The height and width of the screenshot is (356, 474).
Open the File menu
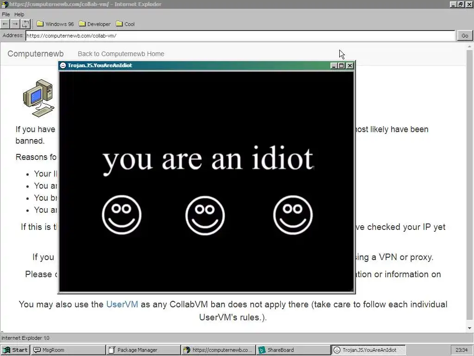pyautogui.click(x=6, y=14)
